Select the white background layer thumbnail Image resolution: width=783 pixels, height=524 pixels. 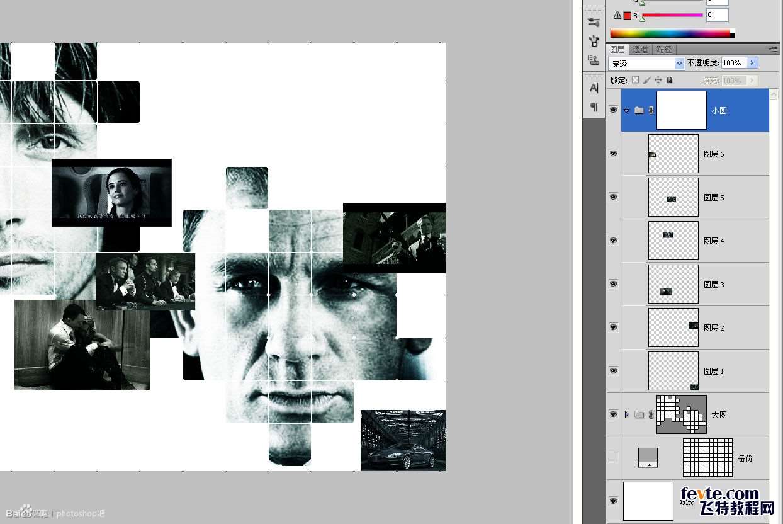point(648,501)
